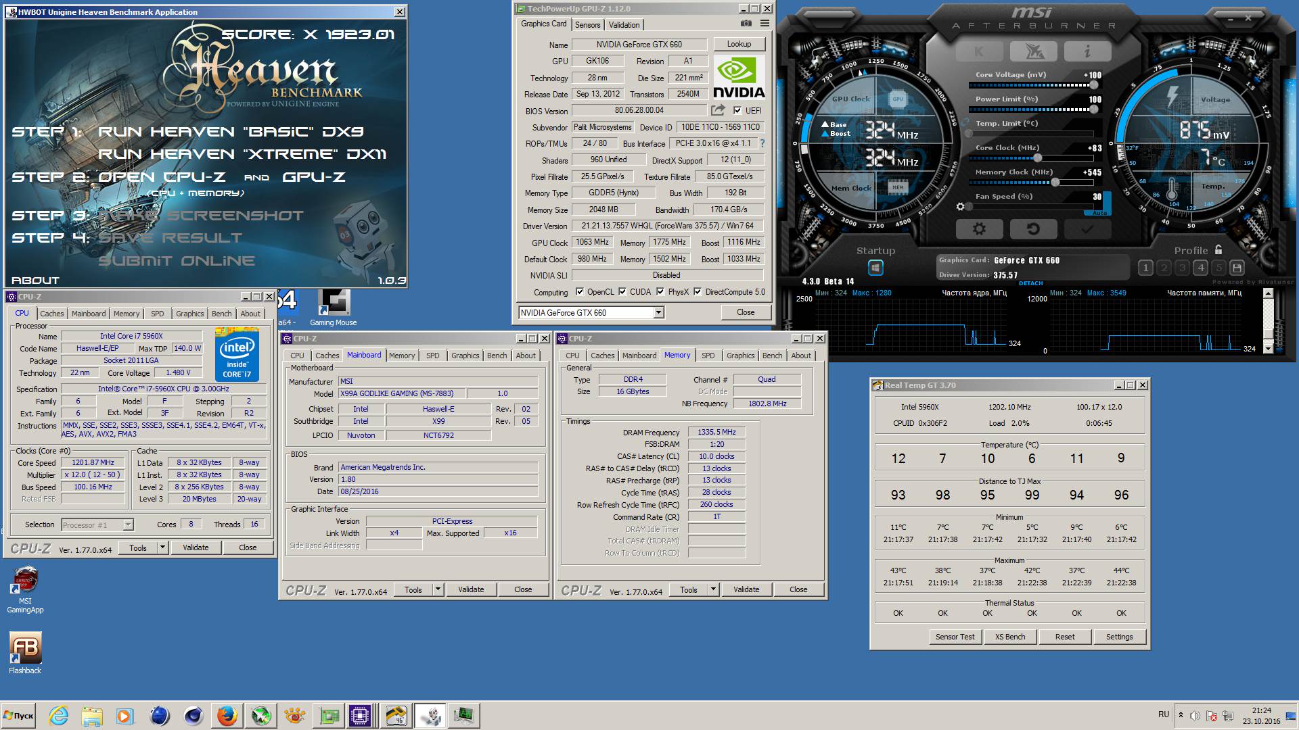Click the Afterburner monitoring graph scrollbar

[1269, 321]
